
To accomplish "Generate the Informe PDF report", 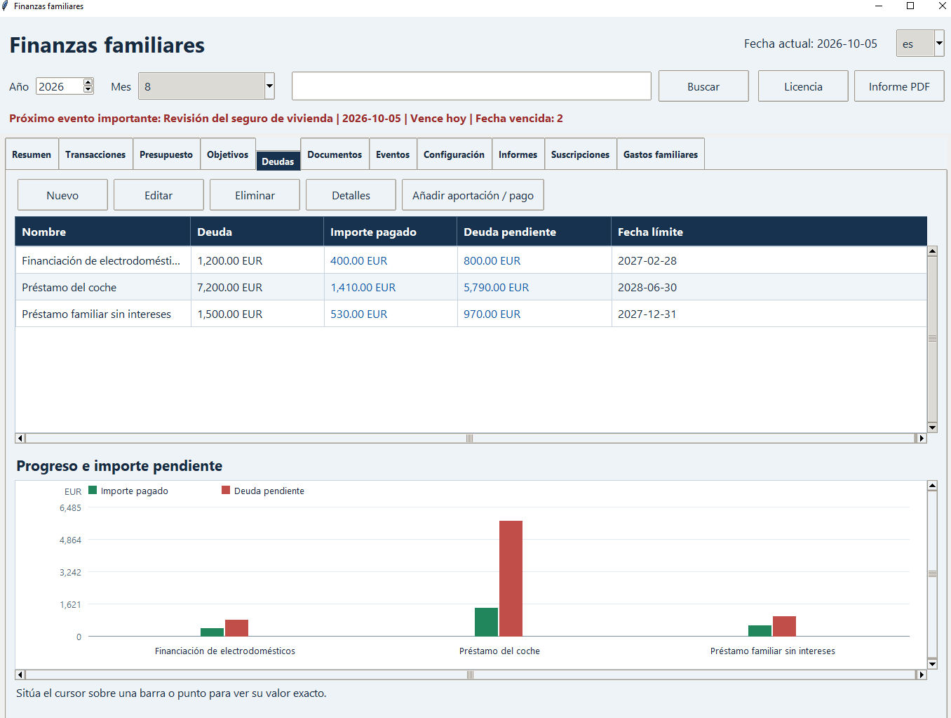I will click(x=899, y=86).
